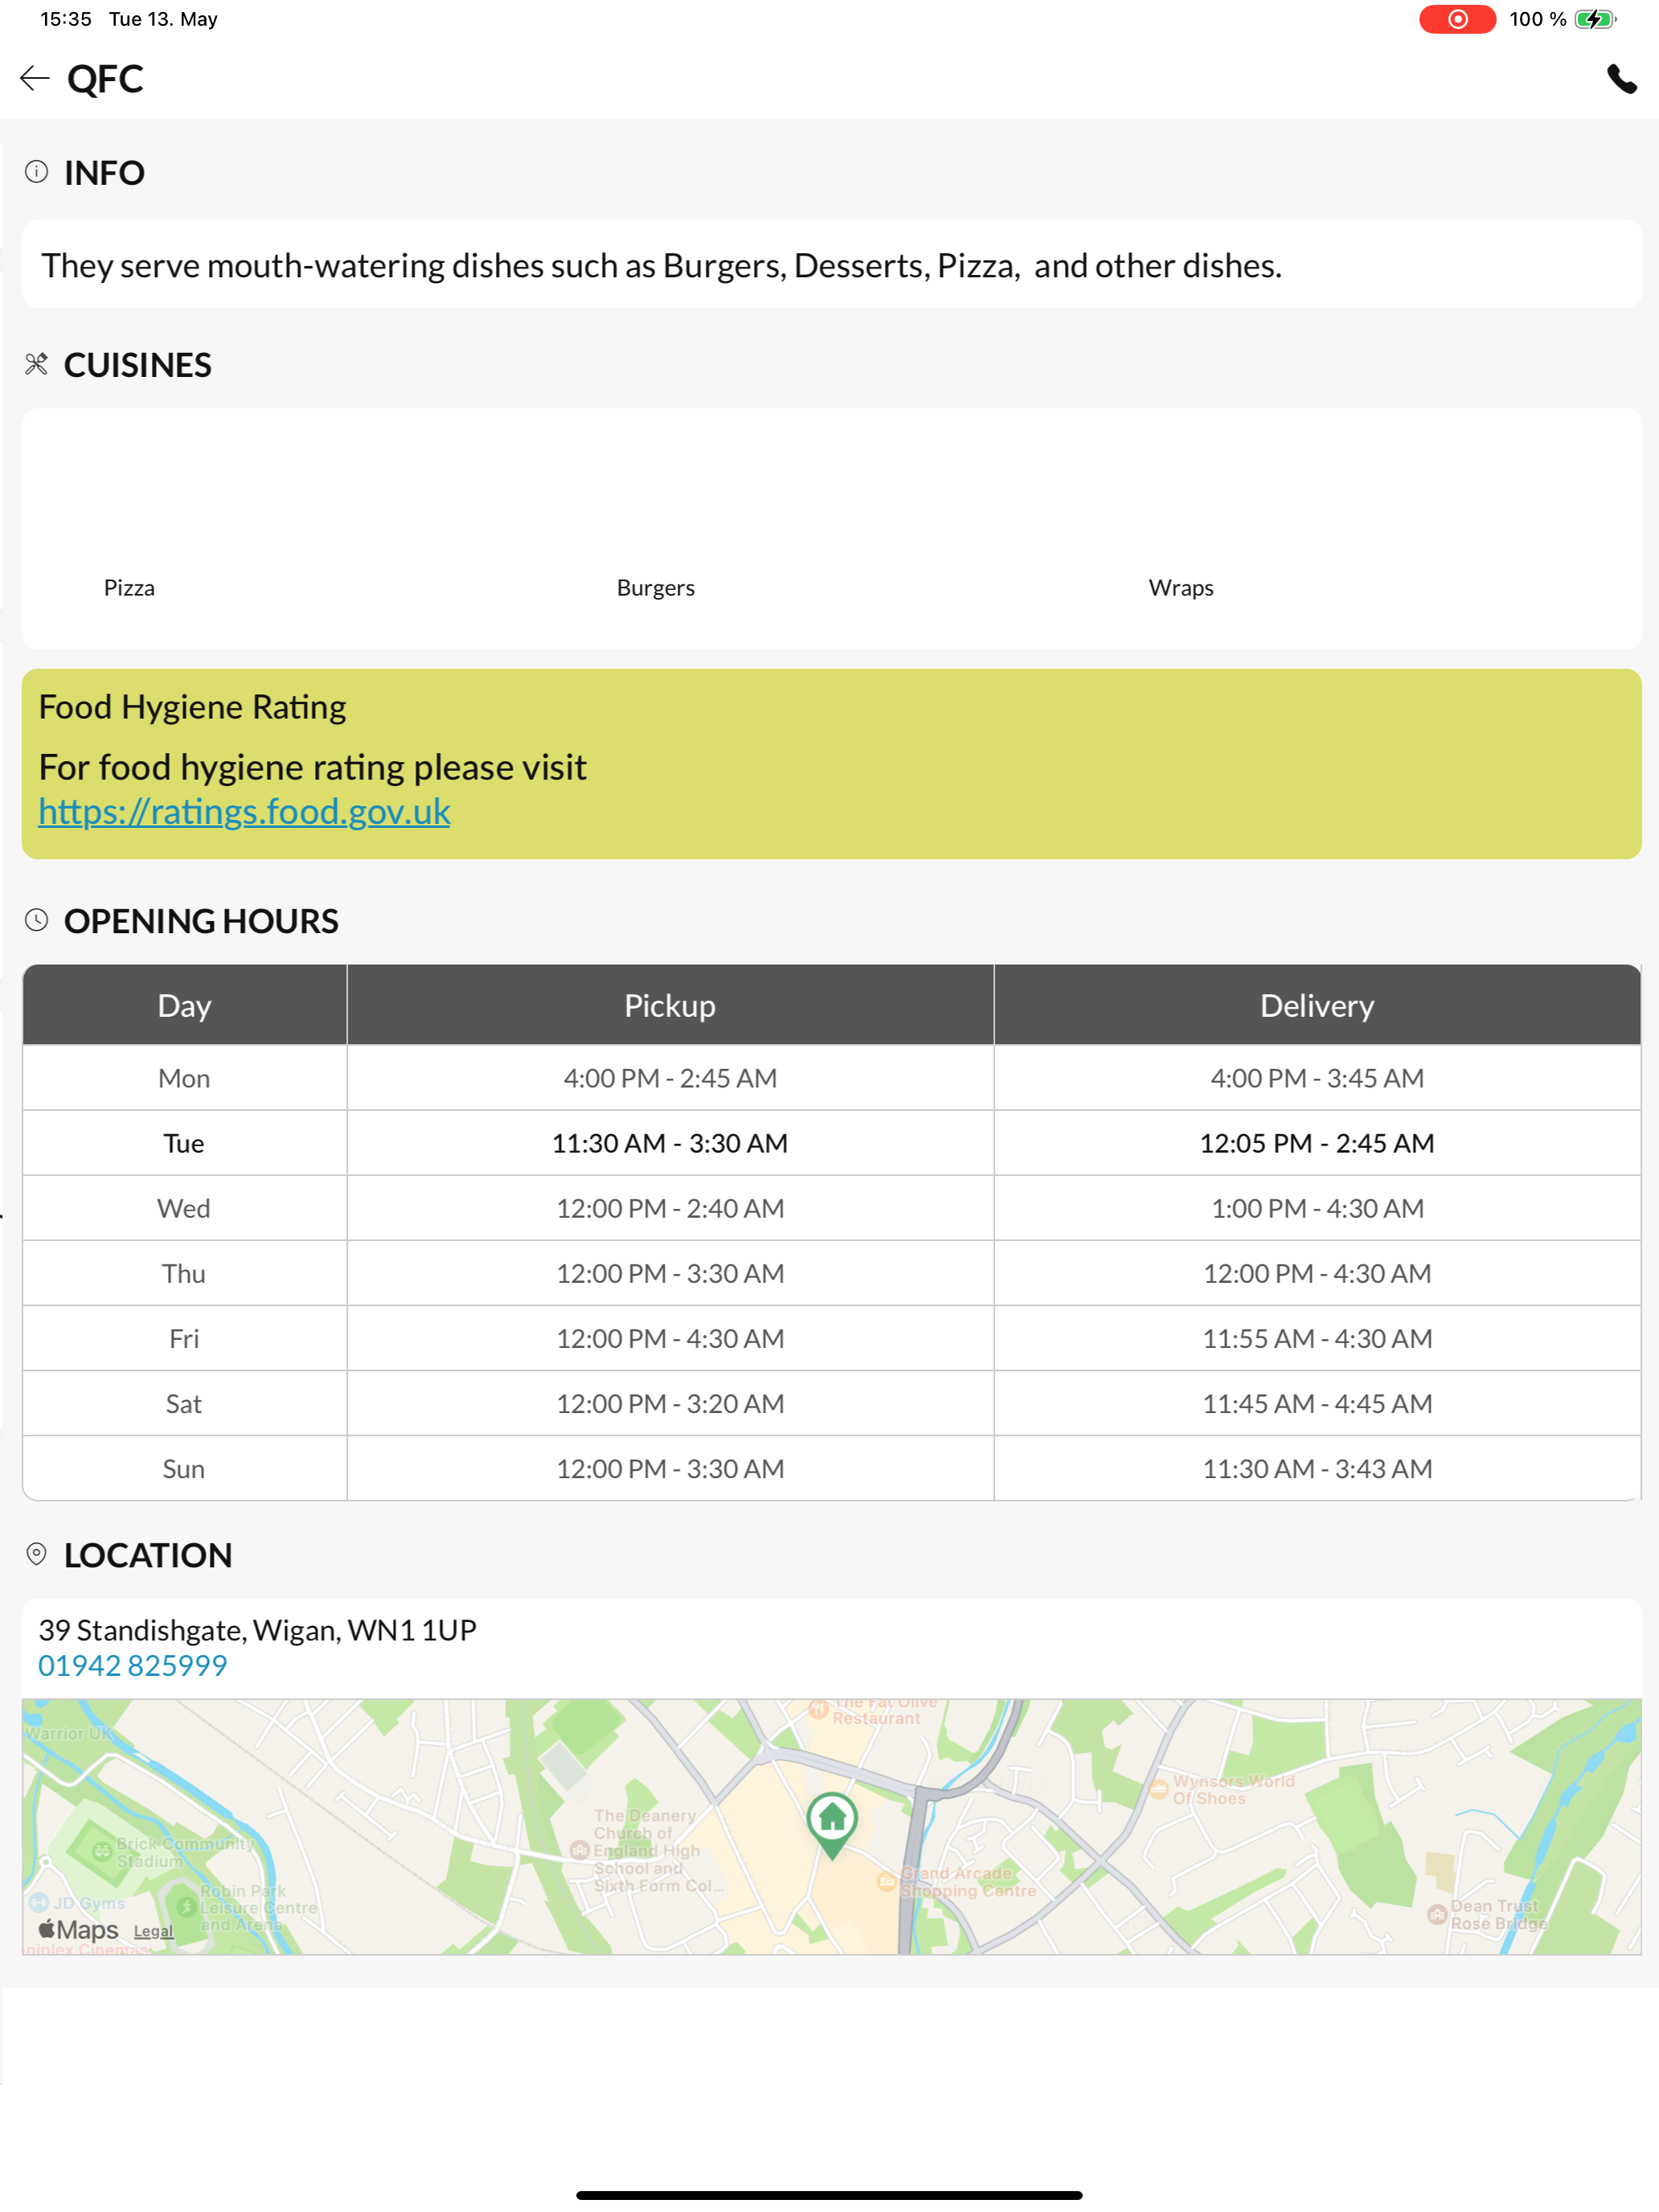1659x2212 pixels.
Task: Tap the restaurant description text
Action: [661, 265]
